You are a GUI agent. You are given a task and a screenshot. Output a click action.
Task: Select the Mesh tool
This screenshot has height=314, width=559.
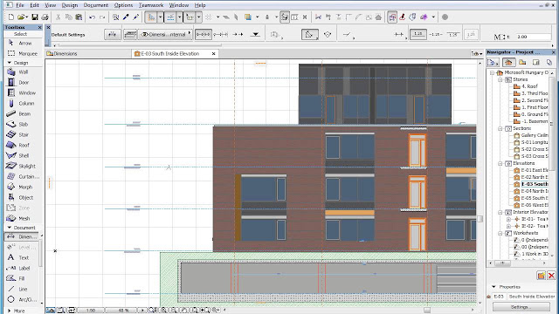pyautogui.click(x=24, y=218)
